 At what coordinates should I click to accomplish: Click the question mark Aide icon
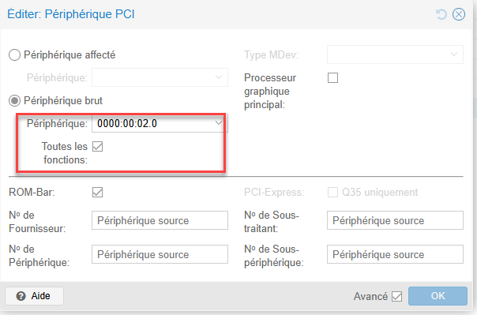click(21, 296)
